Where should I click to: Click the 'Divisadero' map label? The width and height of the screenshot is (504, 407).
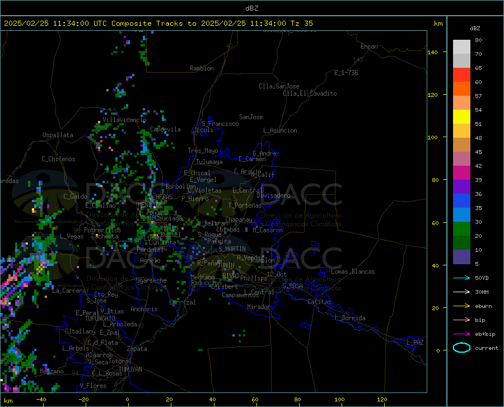coord(273,195)
